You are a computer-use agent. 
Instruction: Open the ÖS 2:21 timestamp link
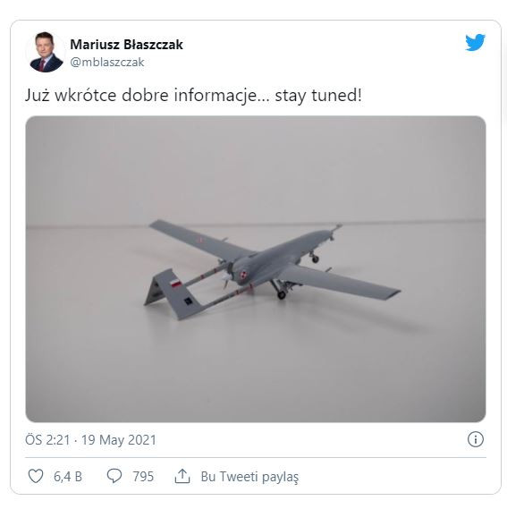[x=47, y=440]
